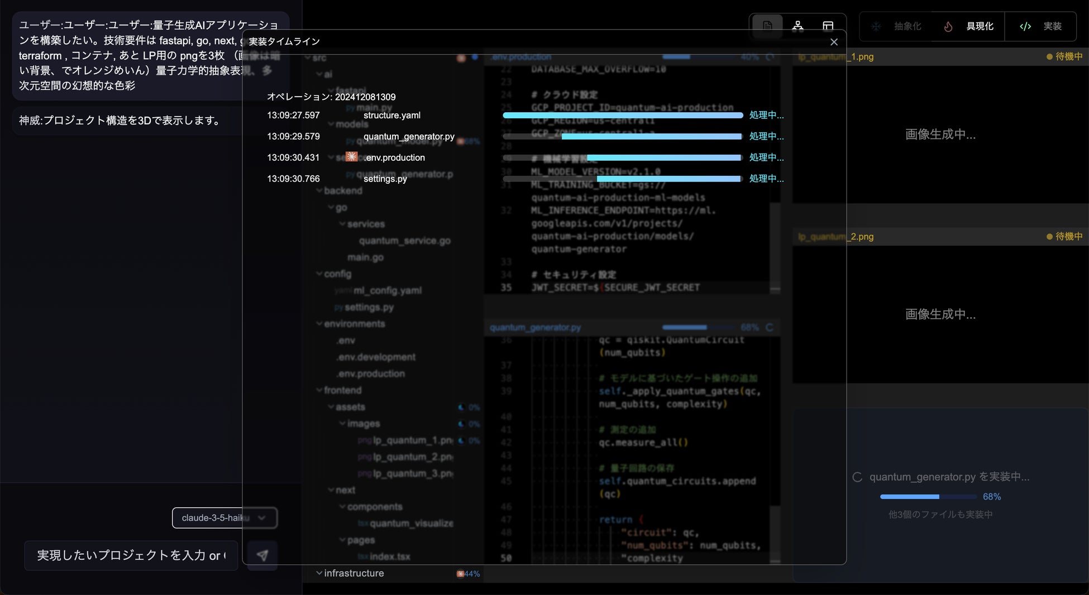Click the 68% implementation progress bar
The width and height of the screenshot is (1089, 595).
(928, 497)
